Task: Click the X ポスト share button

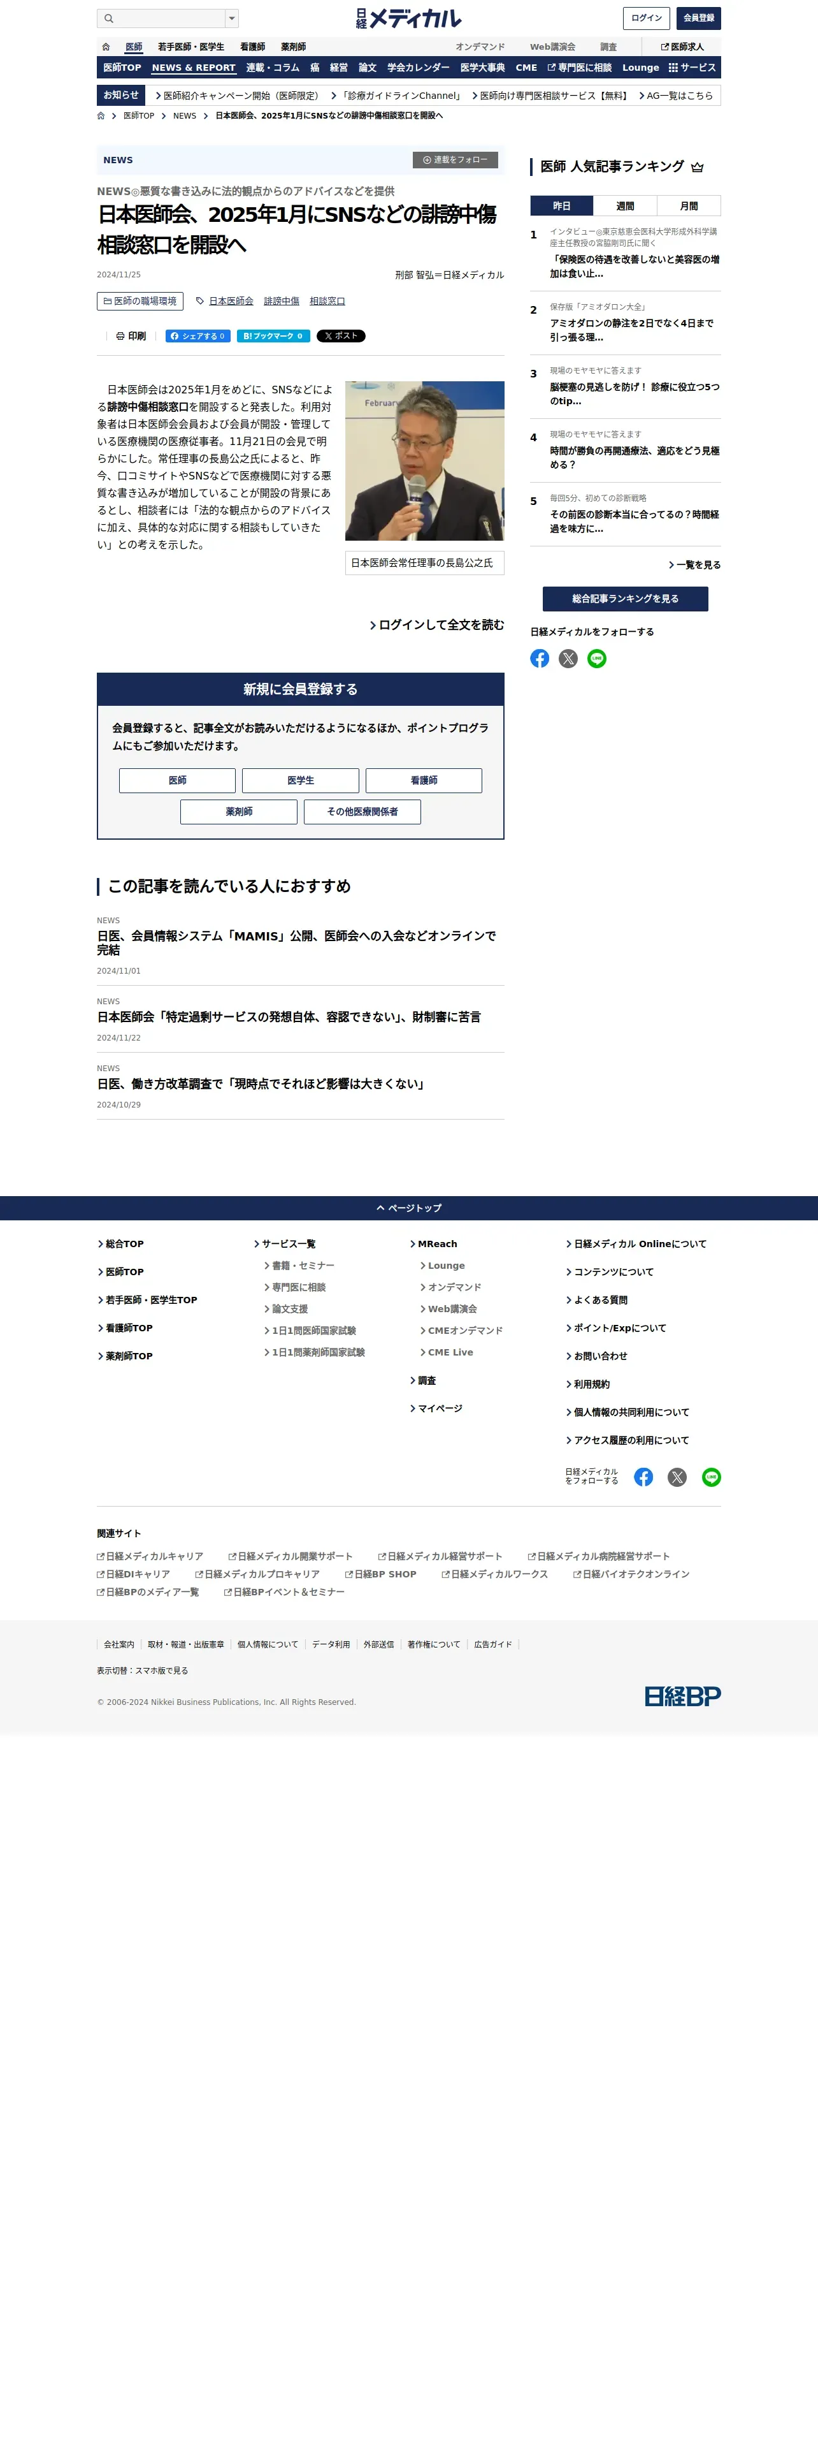Action: click(x=341, y=335)
